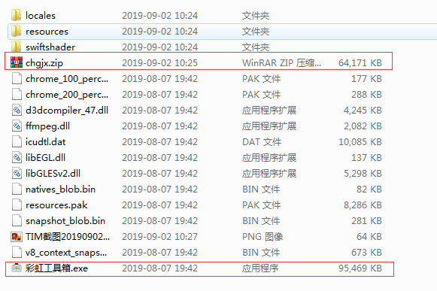This screenshot has width=437, height=291.
Task: Click the type DAT 文件
Action: 262,142
